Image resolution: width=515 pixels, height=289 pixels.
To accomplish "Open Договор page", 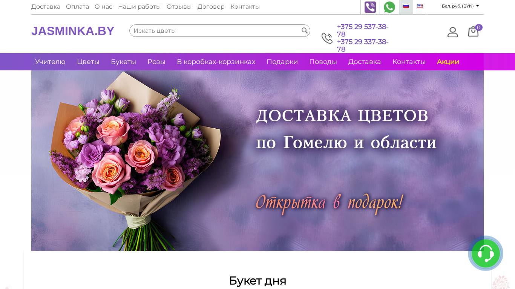I will pyautogui.click(x=211, y=7).
